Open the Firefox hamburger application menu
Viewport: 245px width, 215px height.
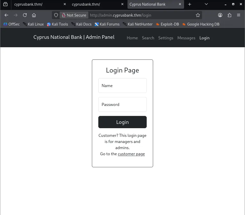coord(239,15)
